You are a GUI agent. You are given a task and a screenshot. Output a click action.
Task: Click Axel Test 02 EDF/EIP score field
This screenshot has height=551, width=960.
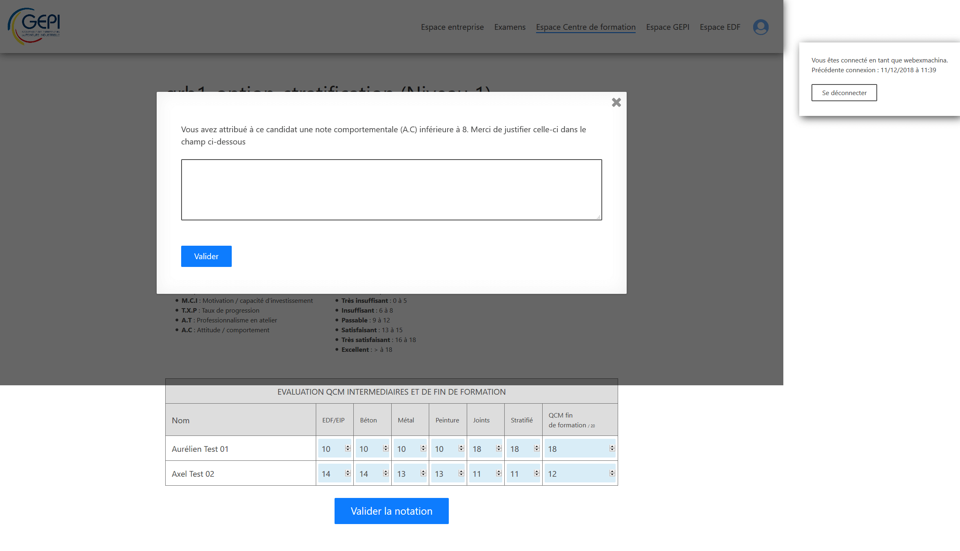point(335,473)
